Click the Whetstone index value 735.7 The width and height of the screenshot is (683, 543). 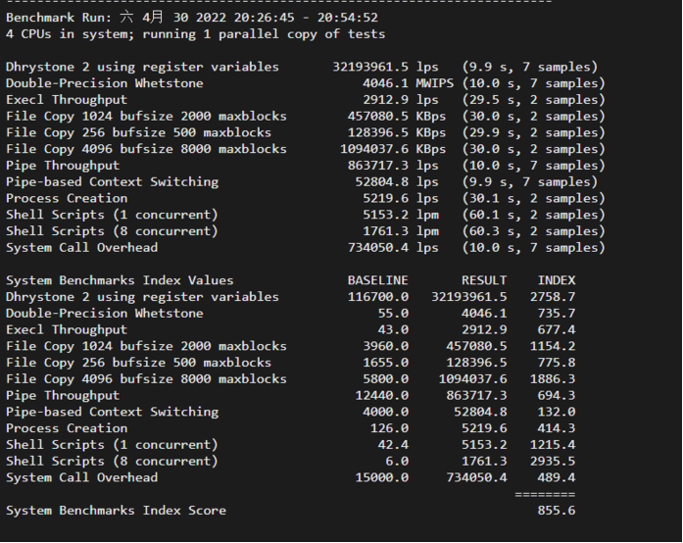(x=557, y=314)
